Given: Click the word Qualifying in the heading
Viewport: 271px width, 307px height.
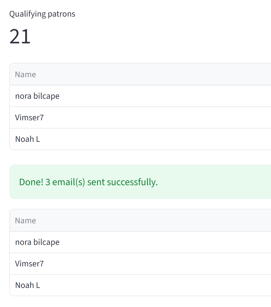Looking at the screenshot, I should click(x=28, y=14).
